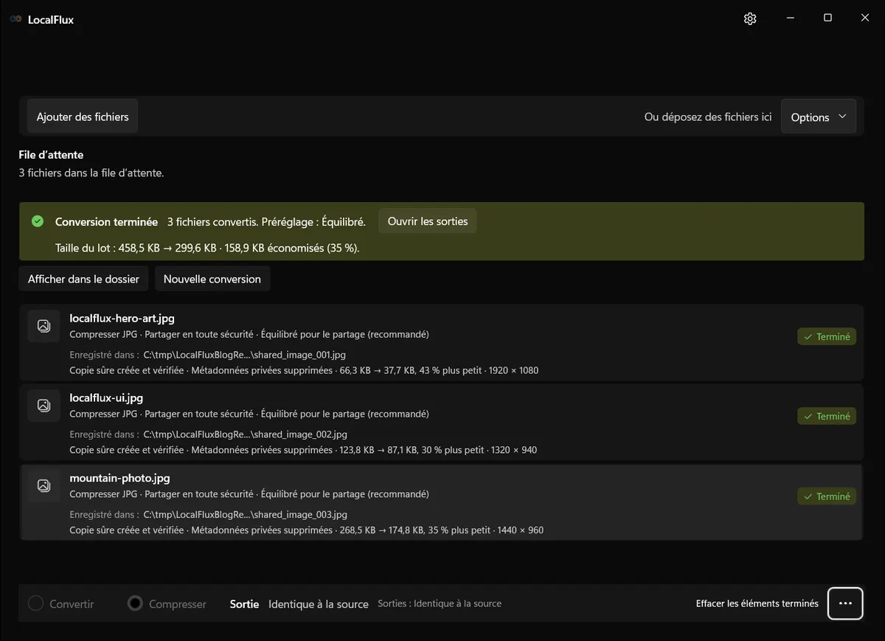Click image icon for mountain-photo.jpg
The height and width of the screenshot is (641, 885).
[44, 485]
